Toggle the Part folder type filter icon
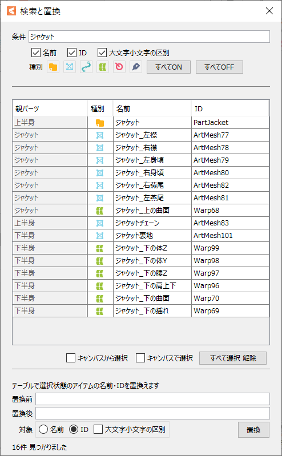Viewport: 282px width, 456px height. [53, 67]
